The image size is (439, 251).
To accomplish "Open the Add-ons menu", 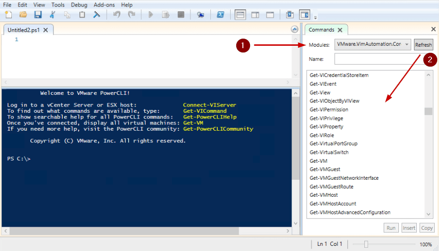I will pyautogui.click(x=104, y=5).
